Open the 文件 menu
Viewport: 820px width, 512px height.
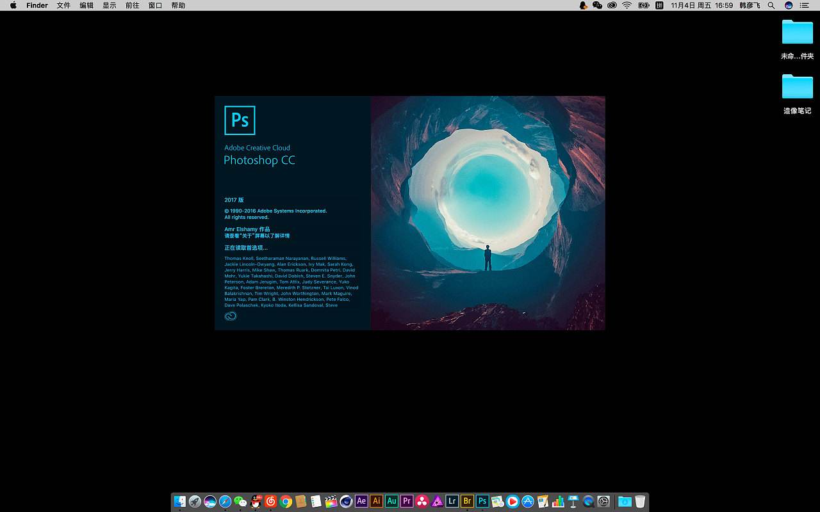(x=63, y=5)
